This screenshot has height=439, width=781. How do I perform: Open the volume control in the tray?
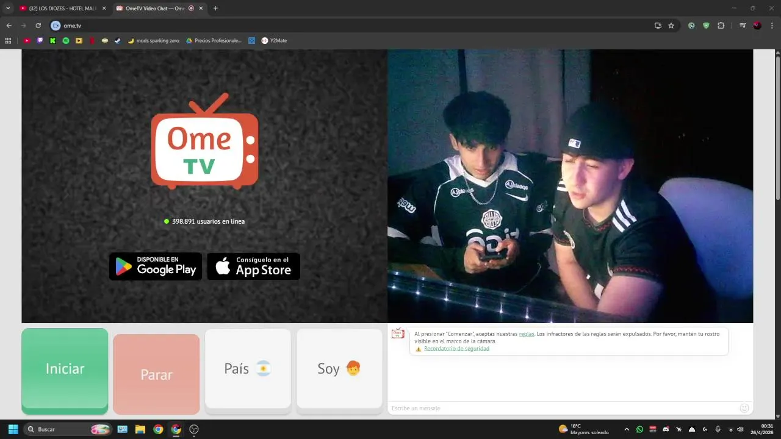click(x=740, y=429)
